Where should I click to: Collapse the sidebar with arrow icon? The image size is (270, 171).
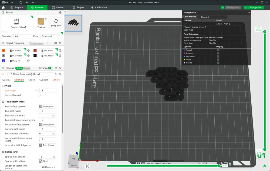pos(65,12)
